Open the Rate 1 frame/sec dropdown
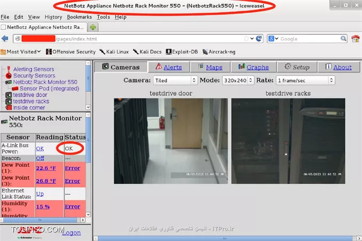The width and height of the screenshot is (362, 241). (305, 80)
